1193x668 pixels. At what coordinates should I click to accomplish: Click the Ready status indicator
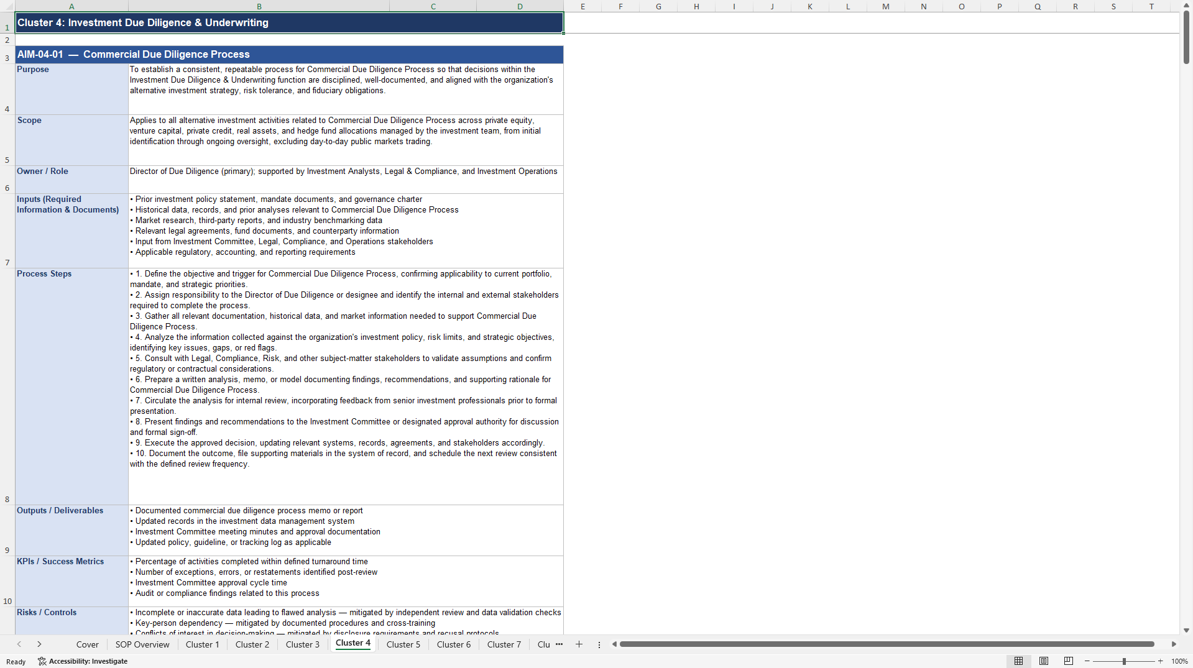16,662
